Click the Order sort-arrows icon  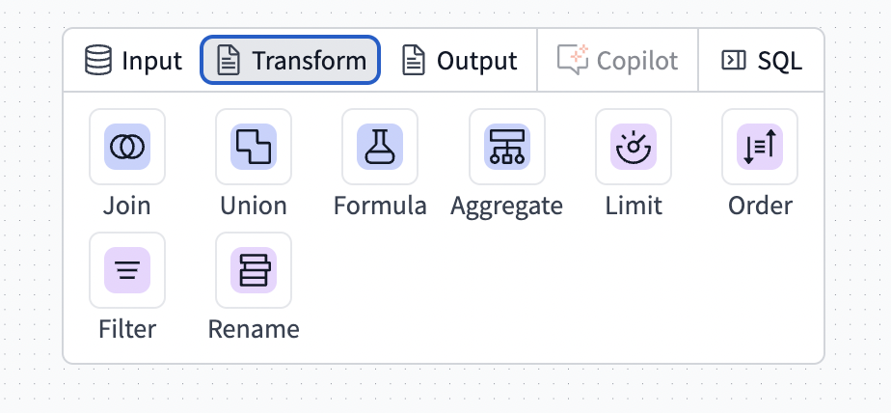tap(760, 147)
